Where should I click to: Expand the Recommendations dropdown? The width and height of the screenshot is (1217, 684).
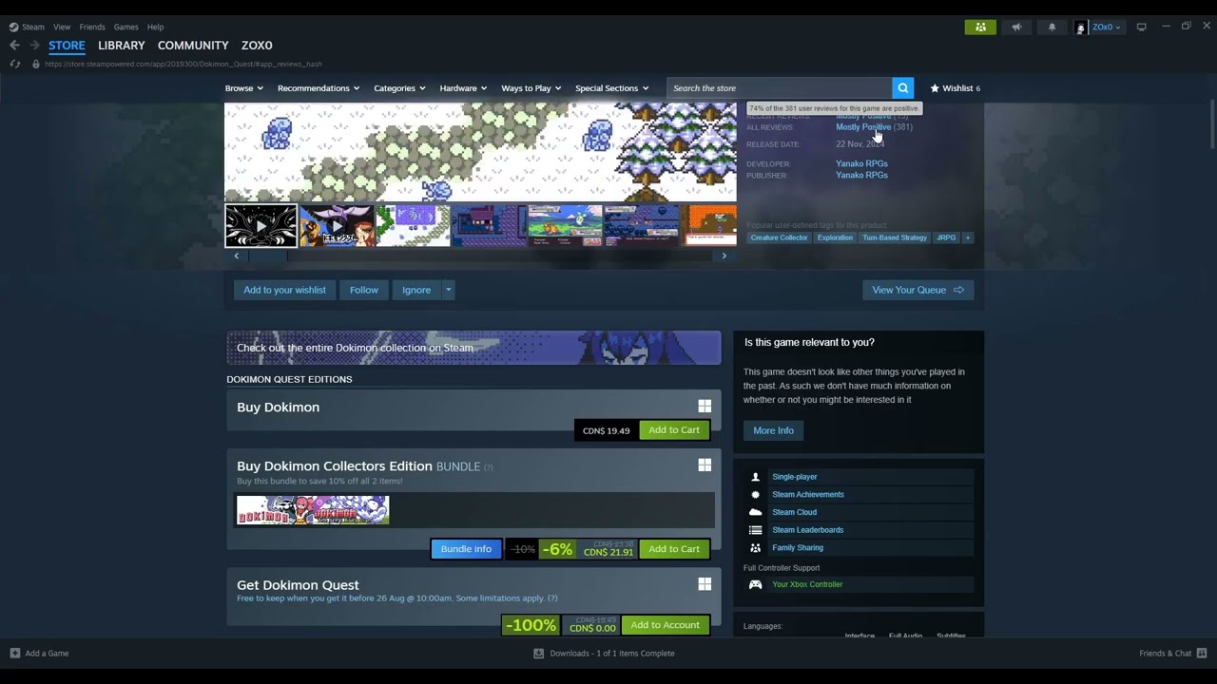[318, 88]
